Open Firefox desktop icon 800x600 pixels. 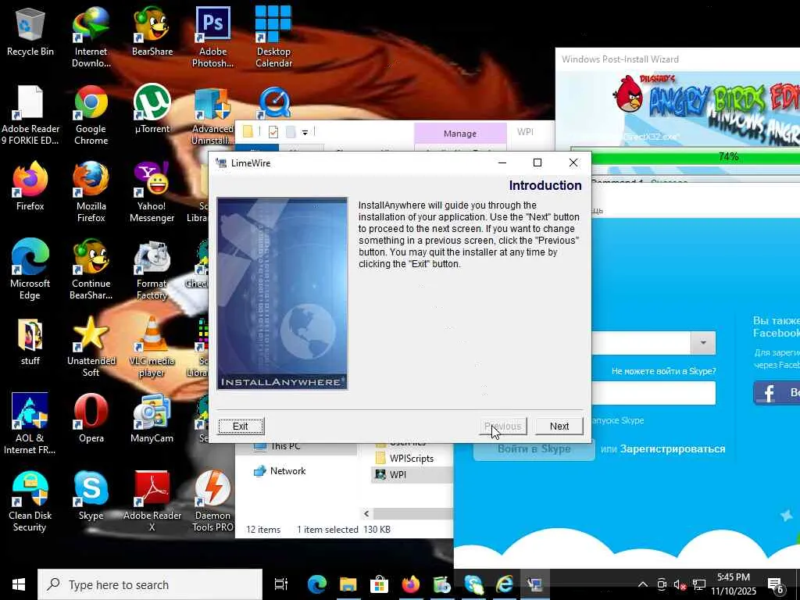[x=30, y=186]
